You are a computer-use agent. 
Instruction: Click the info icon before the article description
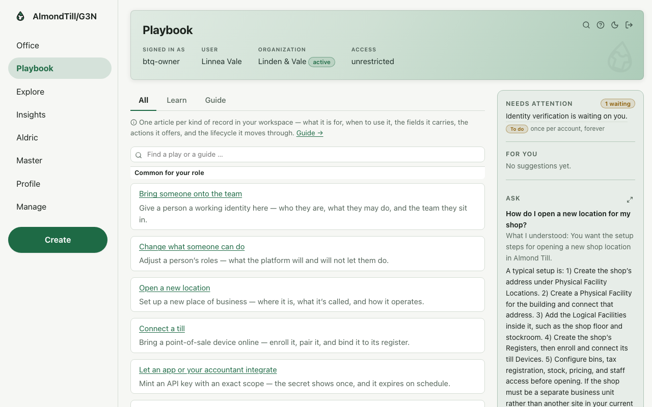pyautogui.click(x=133, y=123)
